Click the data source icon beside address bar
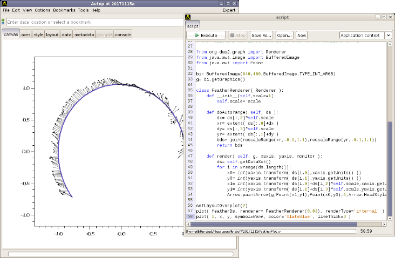This screenshot has height=258, width=395. click(x=3, y=22)
